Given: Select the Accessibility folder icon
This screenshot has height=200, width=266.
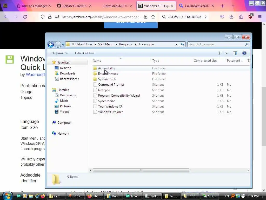Looking at the screenshot, I should (95, 68).
